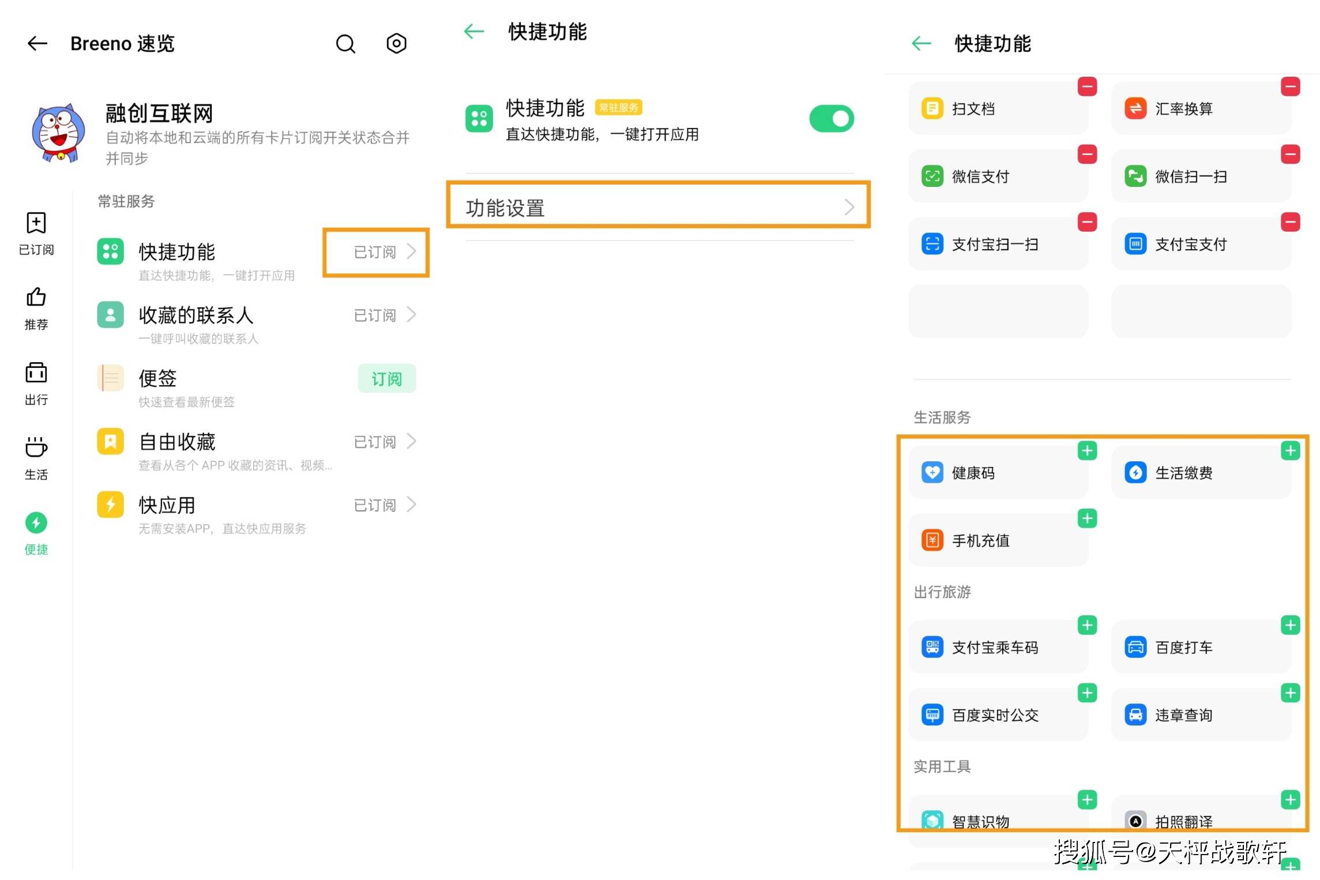1320x880 pixels.
Task: Remove 支付宝扫一扫 shortcut with minus badge
Action: coord(1087,222)
